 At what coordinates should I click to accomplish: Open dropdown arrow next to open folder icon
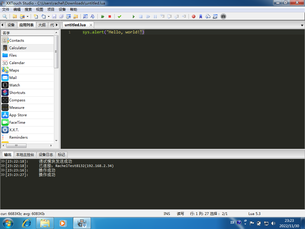pos(28,17)
